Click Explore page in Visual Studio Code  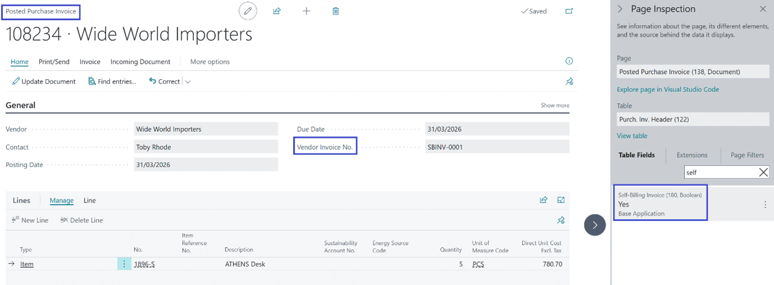[668, 90]
